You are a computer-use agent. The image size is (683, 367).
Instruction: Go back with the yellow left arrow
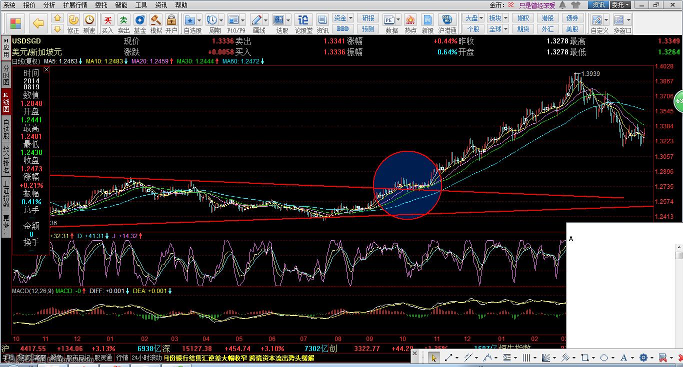[38, 23]
